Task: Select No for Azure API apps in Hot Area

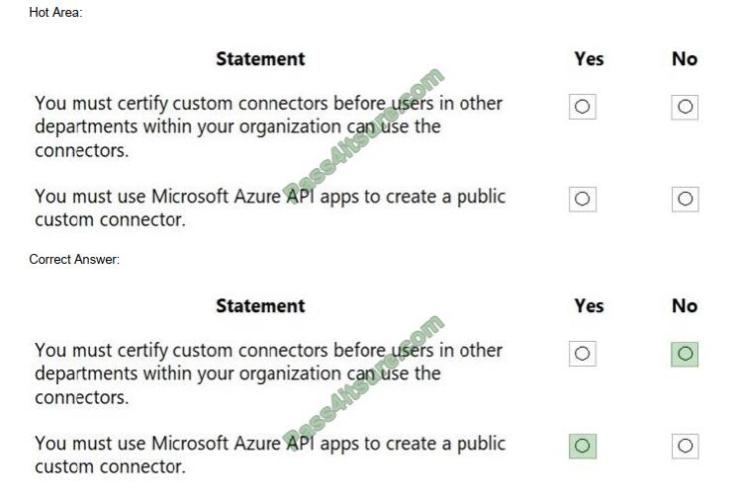Action: (x=685, y=199)
